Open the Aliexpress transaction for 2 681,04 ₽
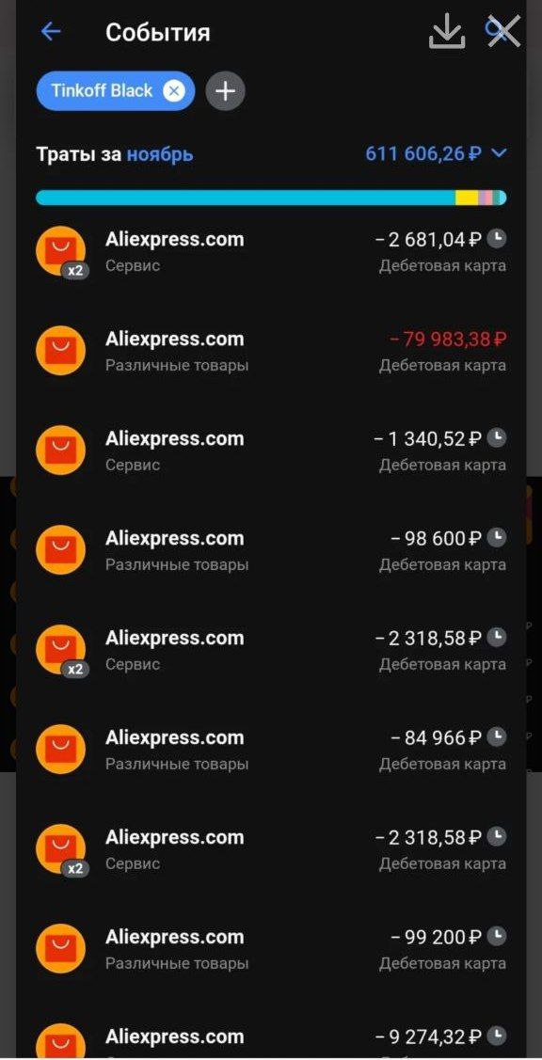This screenshot has width=542, height=1060. pos(271,251)
